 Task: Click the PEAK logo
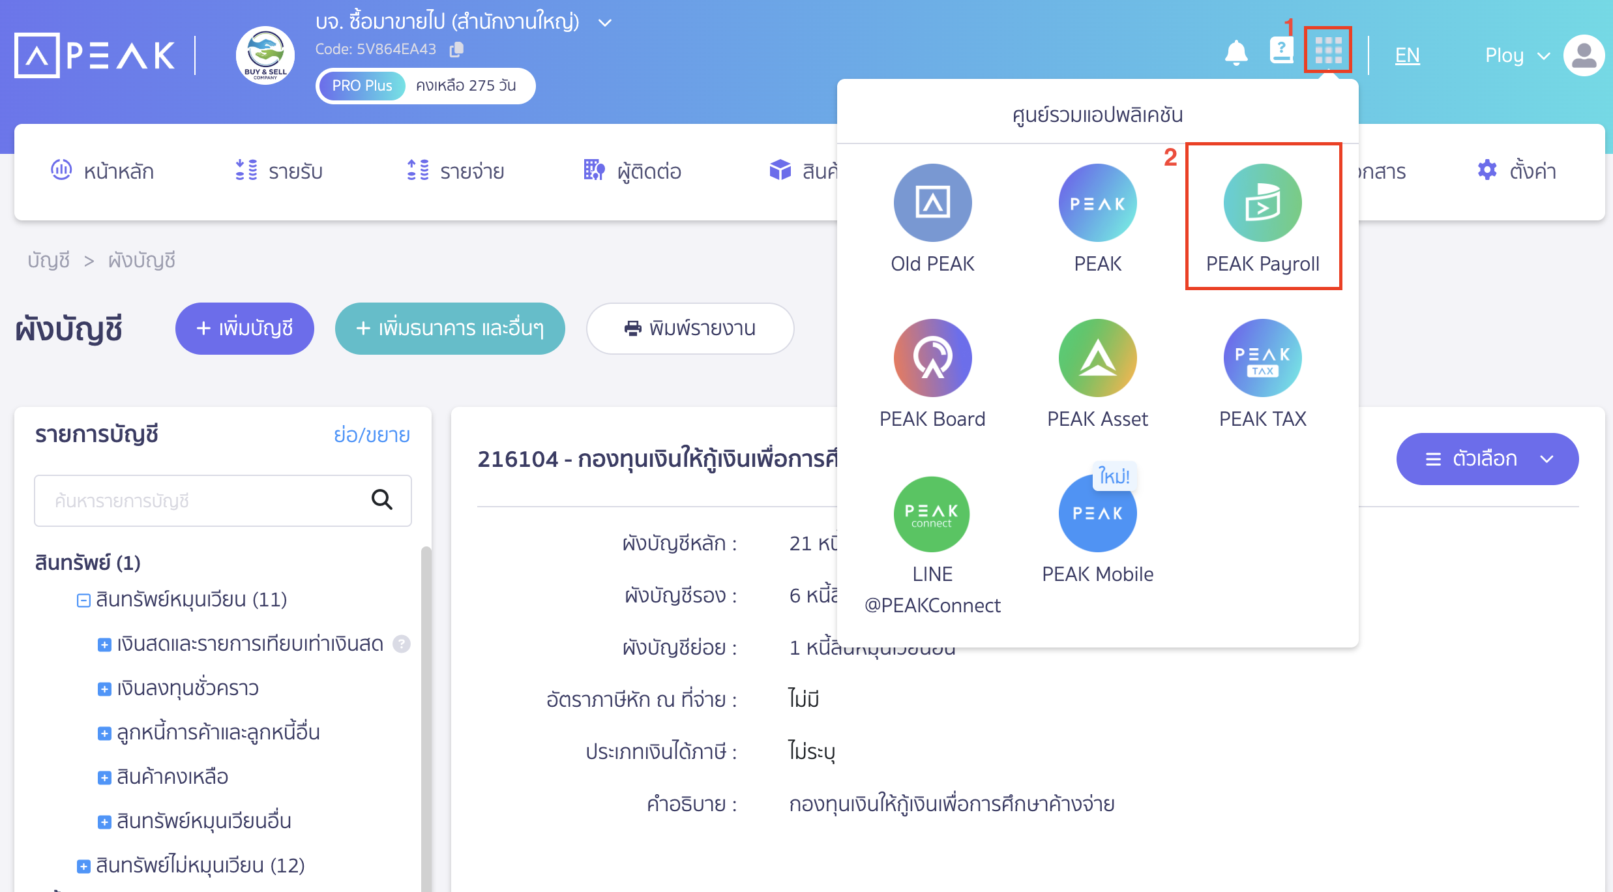(x=95, y=55)
